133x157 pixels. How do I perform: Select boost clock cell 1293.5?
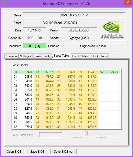click(113, 72)
